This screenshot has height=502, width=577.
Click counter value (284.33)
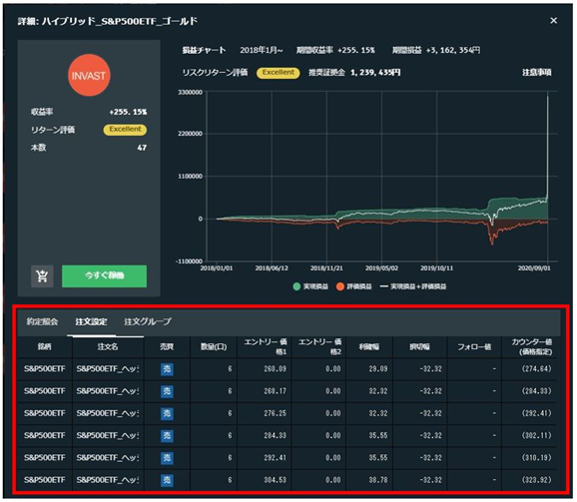click(536, 391)
